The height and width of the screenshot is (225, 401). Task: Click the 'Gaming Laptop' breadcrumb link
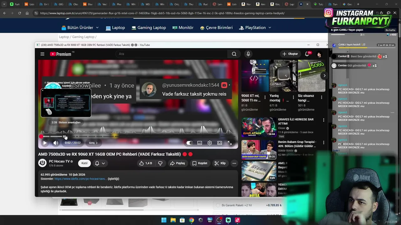tap(83, 37)
